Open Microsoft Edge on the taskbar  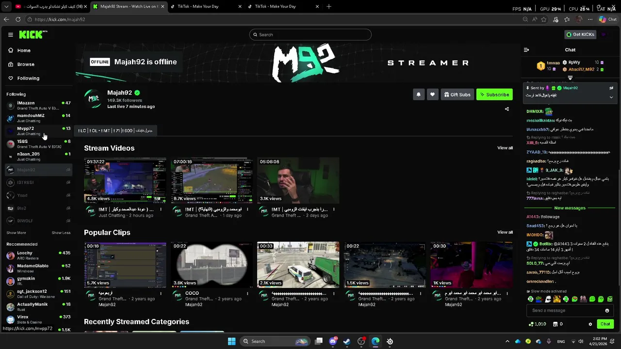376,341
